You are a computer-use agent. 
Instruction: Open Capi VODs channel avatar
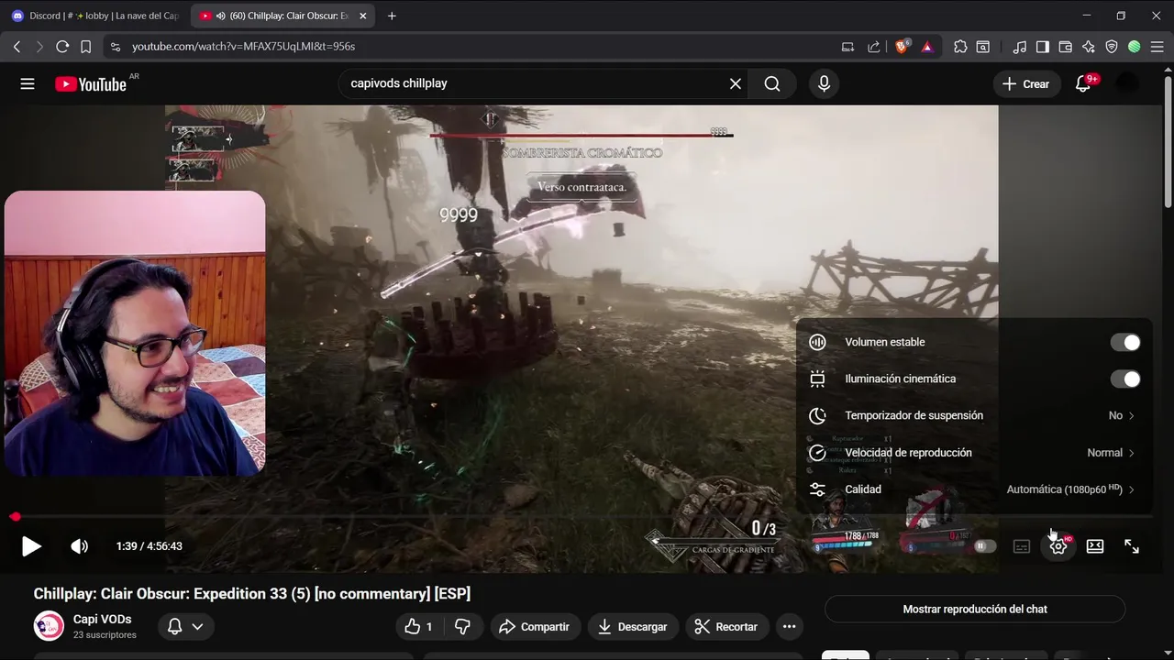(49, 626)
